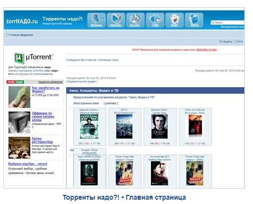Open the Как заработать на Форексе ad link
Image resolution: width=253 pixels, height=204 pixels.
pos(46,89)
